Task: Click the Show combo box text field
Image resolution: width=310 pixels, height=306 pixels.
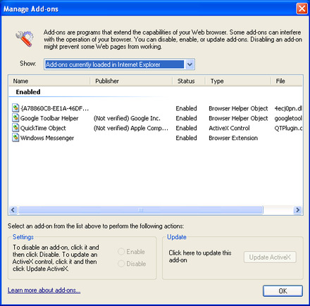Action: [115, 65]
